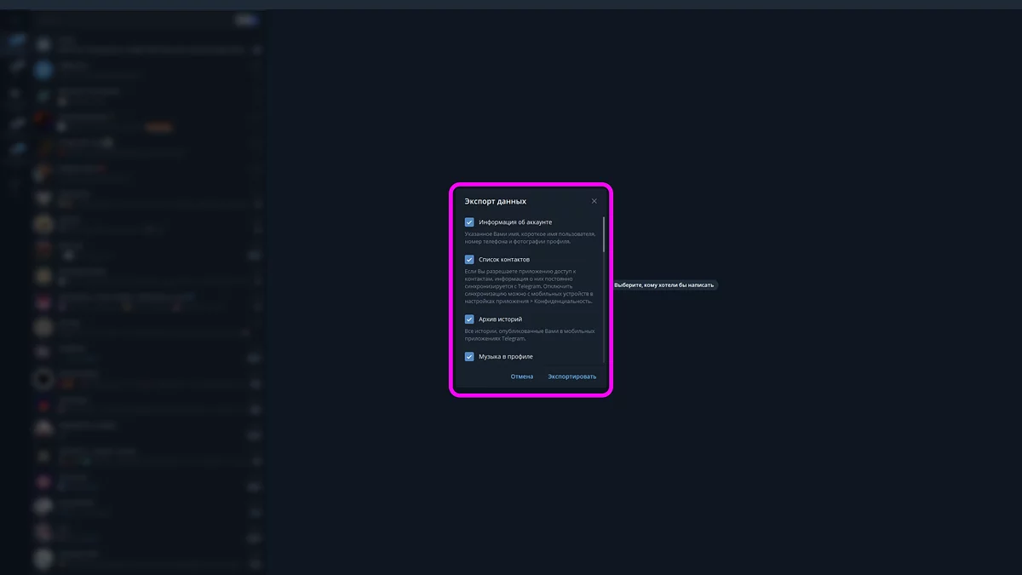
Task: Open the main hamburger menu
Action: pos(14,20)
